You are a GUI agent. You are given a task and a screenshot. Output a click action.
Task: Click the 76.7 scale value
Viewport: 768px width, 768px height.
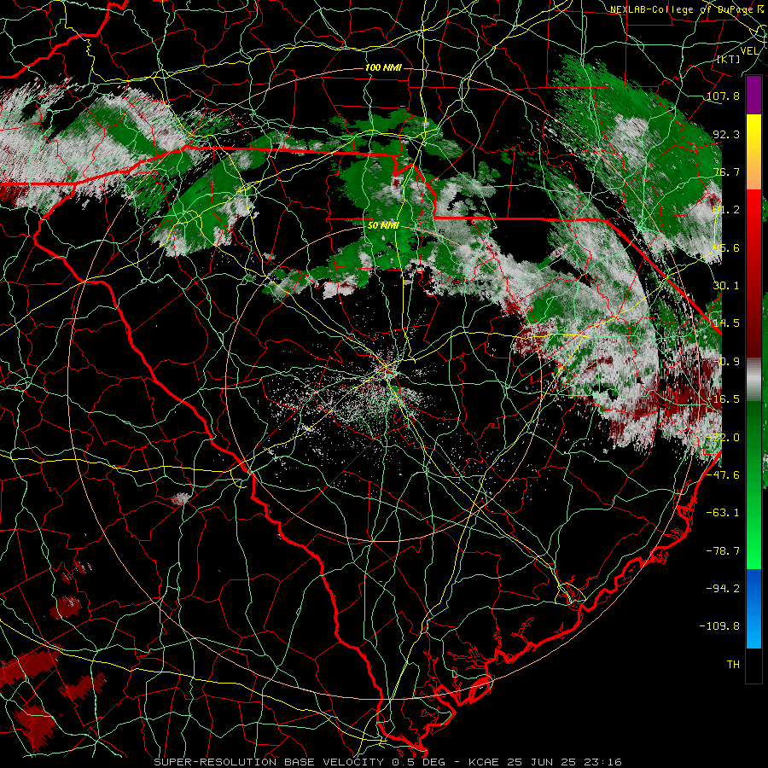726,172
